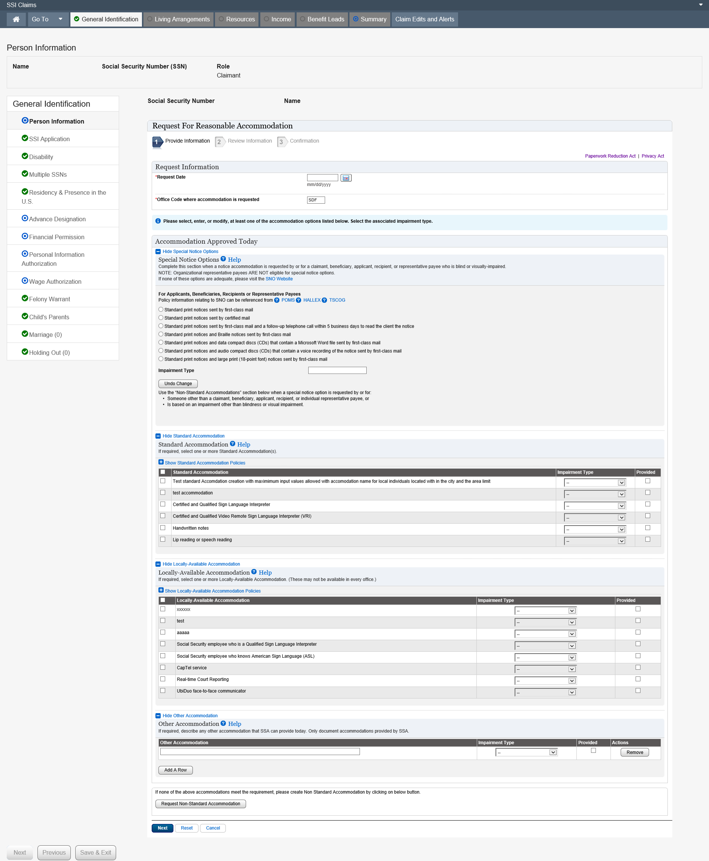709x861 pixels.
Task: Click the POMS help question icon
Action: (276, 301)
